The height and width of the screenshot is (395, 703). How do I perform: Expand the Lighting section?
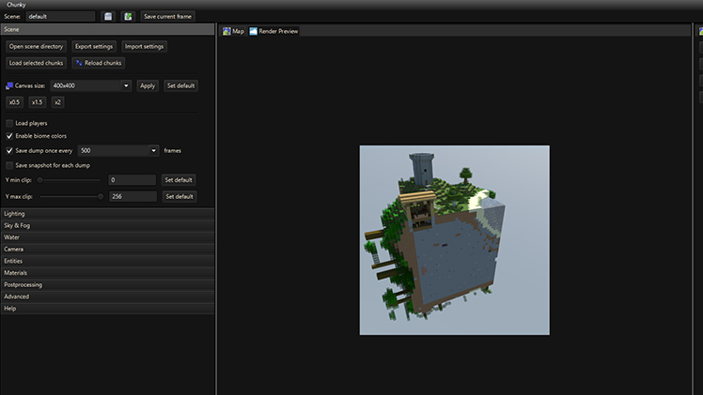pyautogui.click(x=107, y=214)
